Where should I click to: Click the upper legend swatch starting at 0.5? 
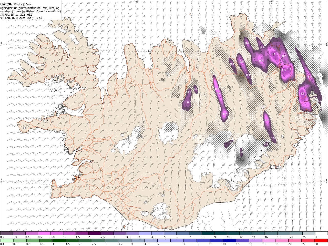click(x=44, y=233)
